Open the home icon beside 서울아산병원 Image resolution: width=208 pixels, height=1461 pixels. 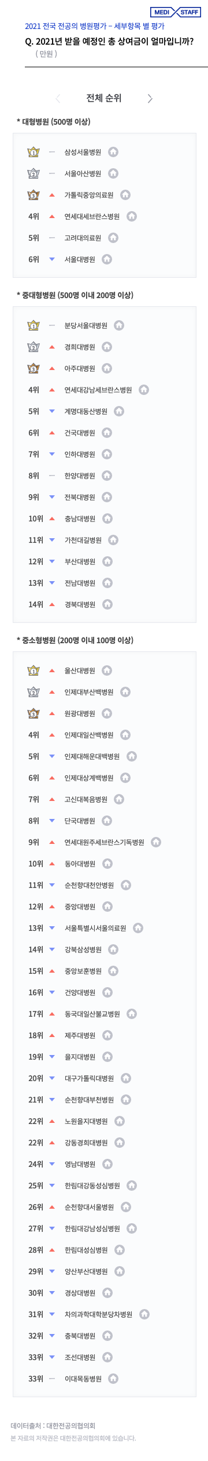(x=114, y=173)
